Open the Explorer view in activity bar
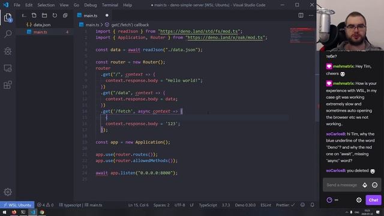Image resolution: width=384 pixels, height=216 pixels. pyautogui.click(x=8, y=17)
